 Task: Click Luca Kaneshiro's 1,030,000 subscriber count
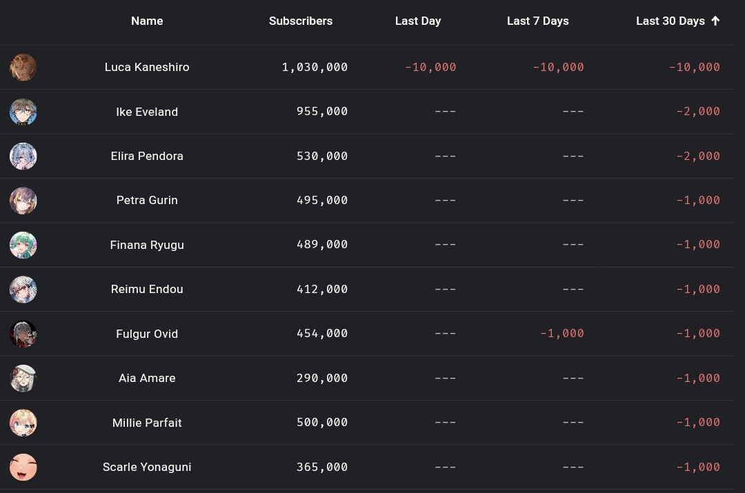(x=315, y=67)
